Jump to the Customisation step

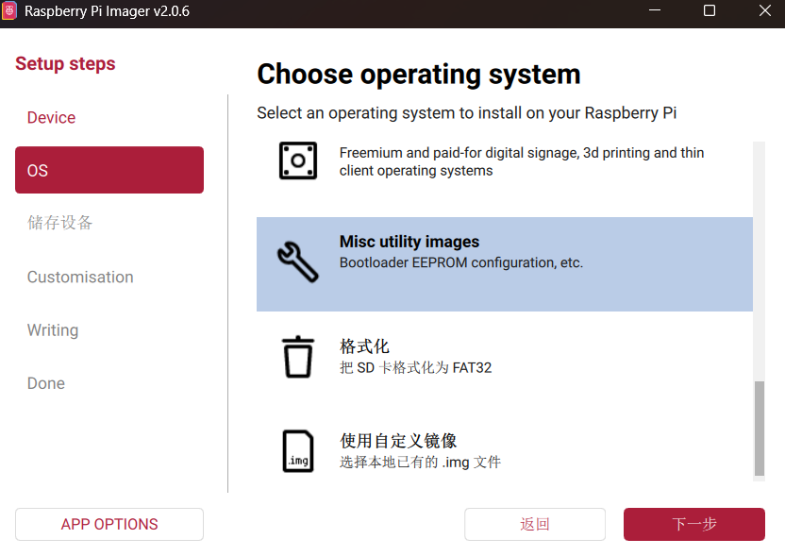coord(80,277)
